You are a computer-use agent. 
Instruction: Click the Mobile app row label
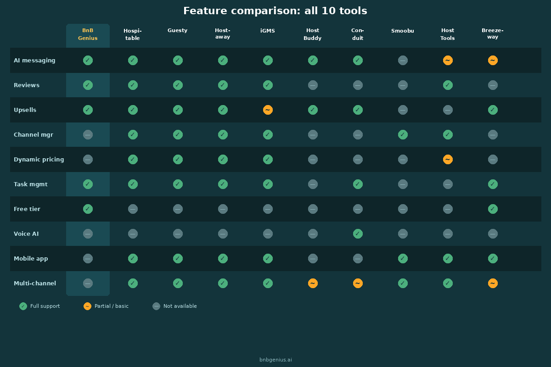pyautogui.click(x=31, y=258)
